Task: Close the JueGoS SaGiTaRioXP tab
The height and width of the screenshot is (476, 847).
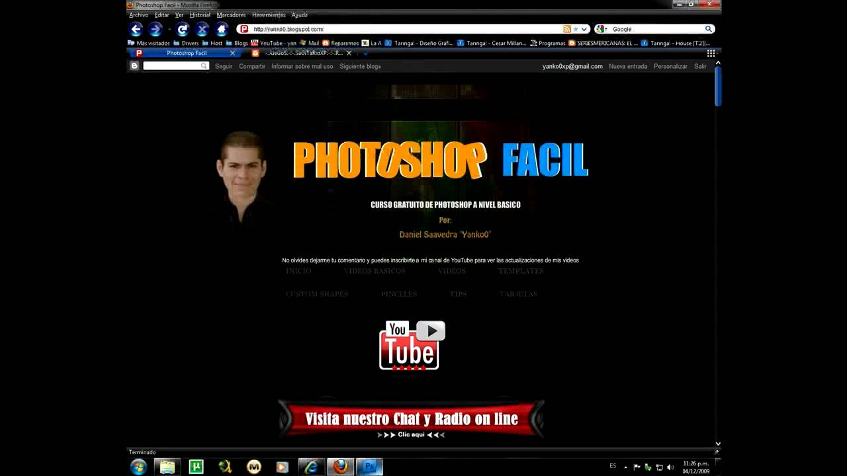Action: 349,53
